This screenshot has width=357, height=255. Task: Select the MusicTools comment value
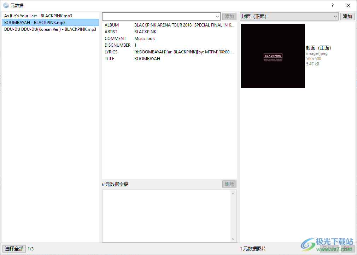145,39
